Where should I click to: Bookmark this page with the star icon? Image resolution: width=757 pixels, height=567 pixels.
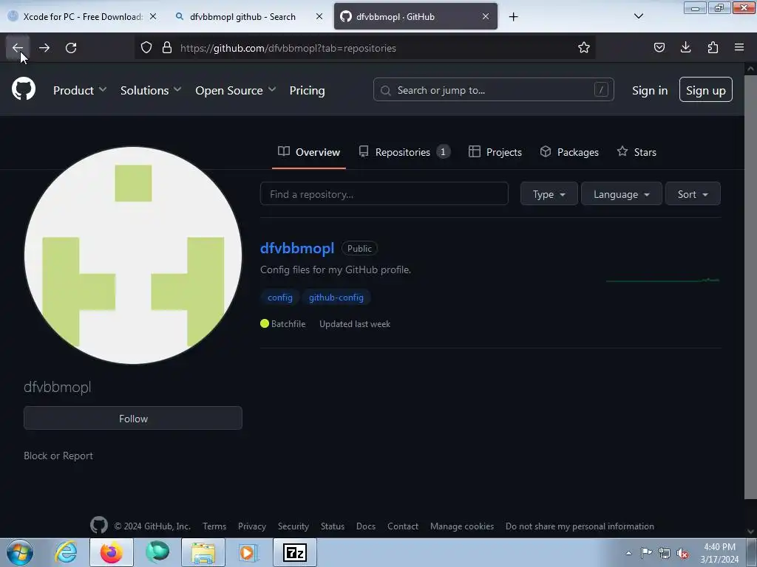click(x=584, y=48)
